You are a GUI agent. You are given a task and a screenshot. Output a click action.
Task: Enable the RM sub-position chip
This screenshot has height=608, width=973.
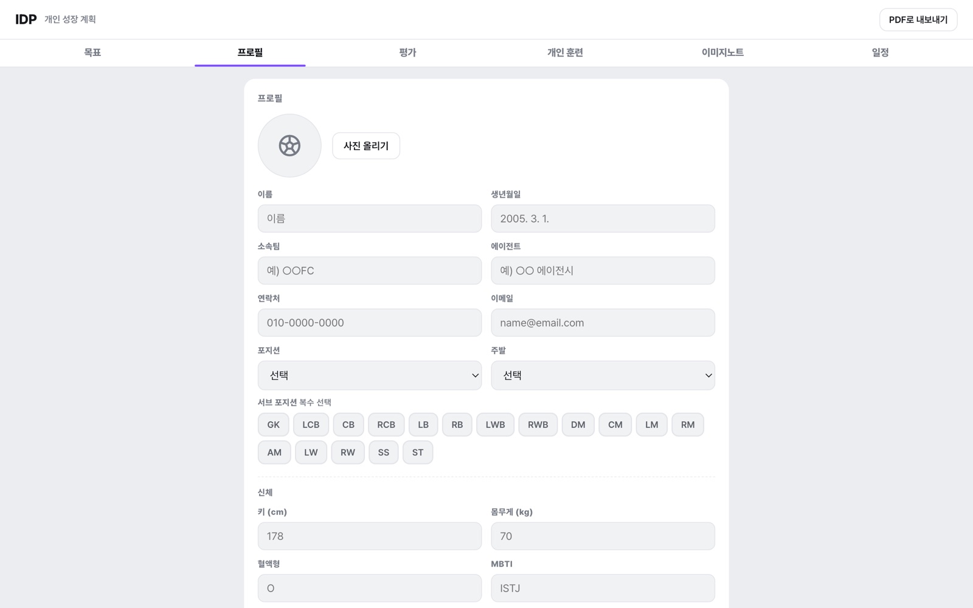(688, 424)
